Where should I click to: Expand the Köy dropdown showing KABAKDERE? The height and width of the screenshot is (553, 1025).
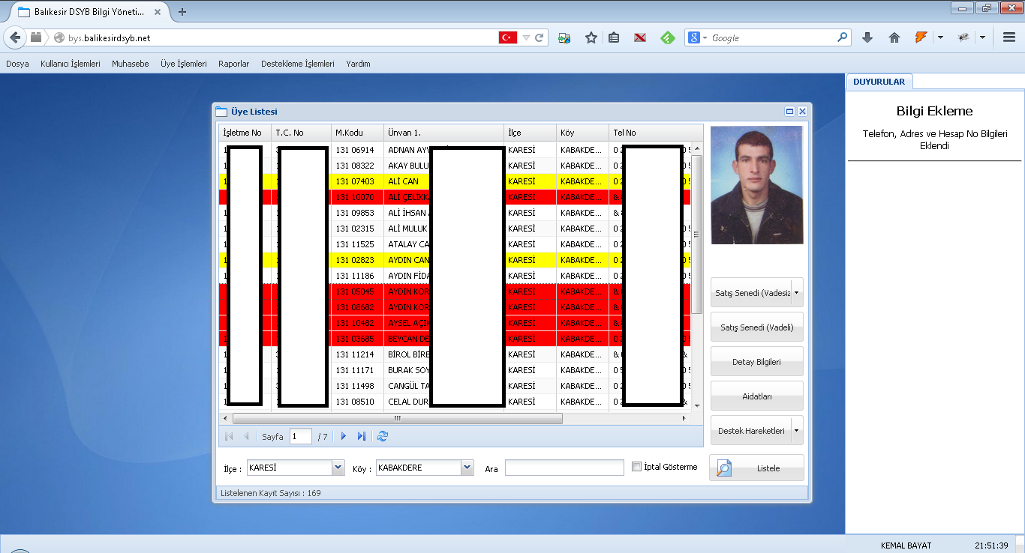coord(467,468)
